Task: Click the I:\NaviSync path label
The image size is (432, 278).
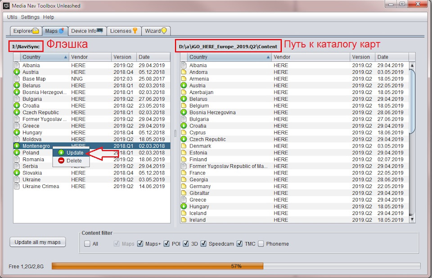Action: (x=26, y=47)
